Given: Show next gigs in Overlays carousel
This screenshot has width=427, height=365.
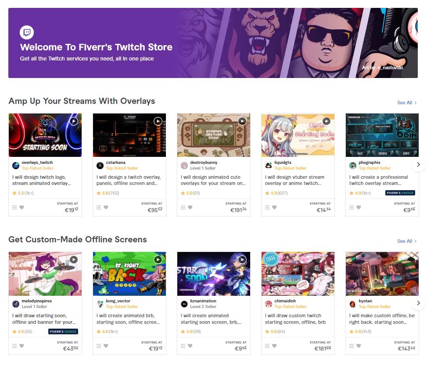Looking at the screenshot, I should [x=419, y=165].
